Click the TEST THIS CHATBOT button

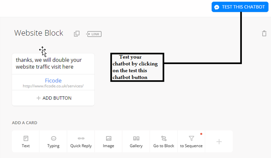239,7
